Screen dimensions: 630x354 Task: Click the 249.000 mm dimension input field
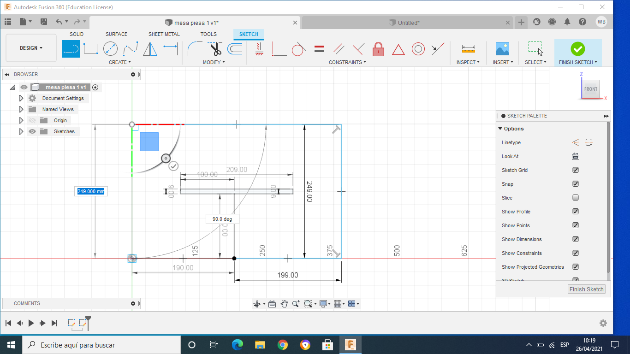coord(91,191)
